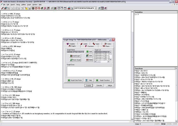Click Aceptar to confirm the dialog
178x126 pixels.
coord(88,86)
